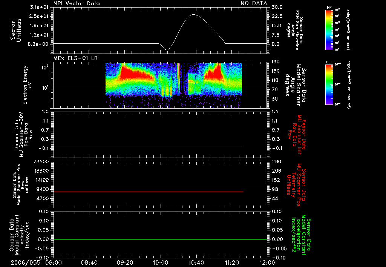The width and height of the screenshot is (386, 267).
Task: Click the "22.5" sun elevation tick value
Action: (277, 17)
